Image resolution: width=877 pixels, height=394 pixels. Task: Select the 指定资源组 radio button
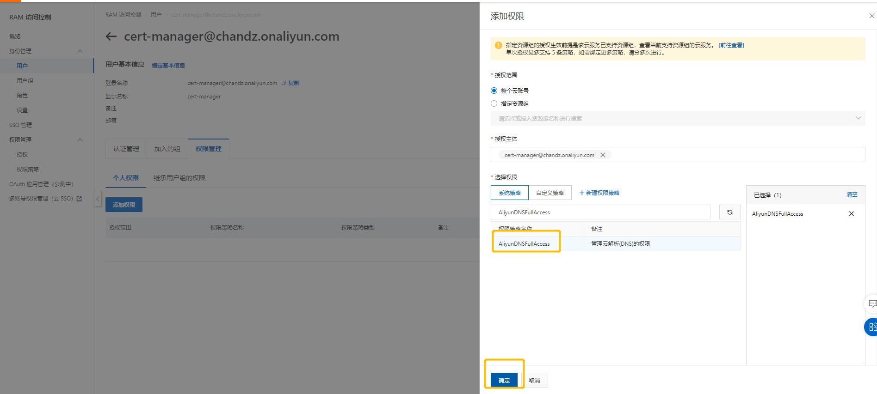(x=494, y=103)
